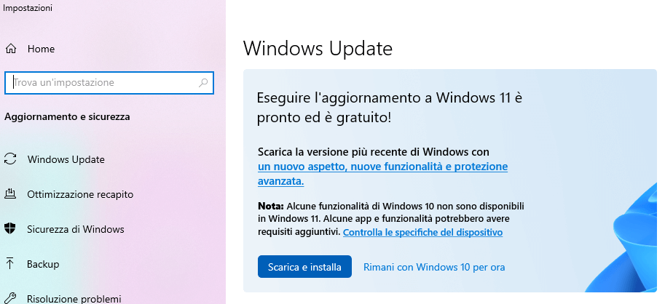Open the Backup settings section

[x=43, y=264]
